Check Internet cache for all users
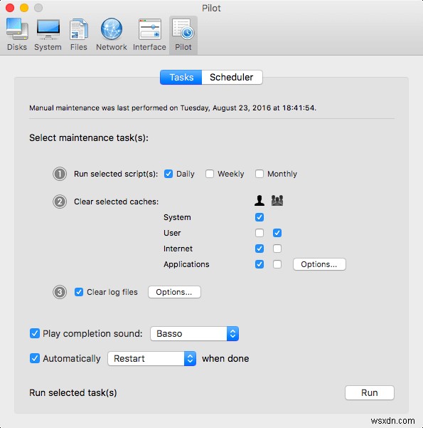 point(277,249)
